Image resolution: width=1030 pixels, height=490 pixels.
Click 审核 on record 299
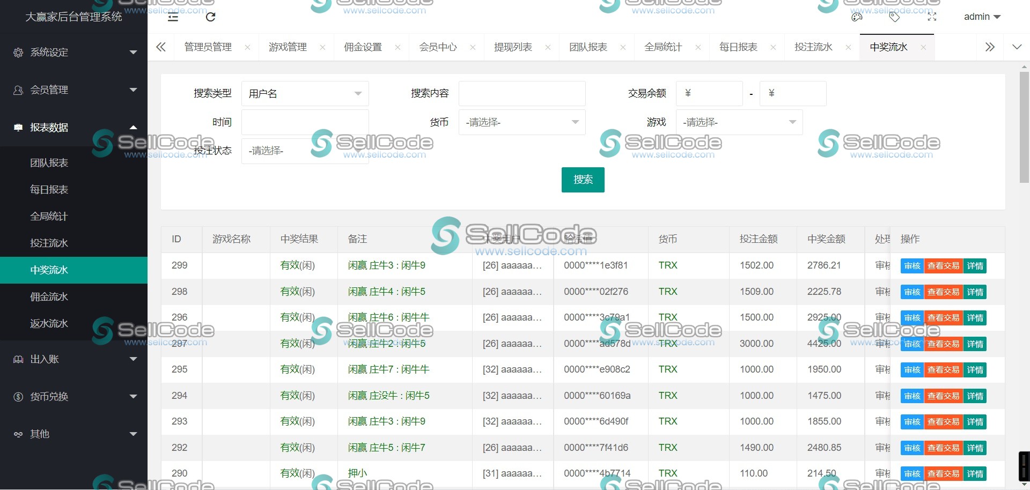tap(911, 265)
